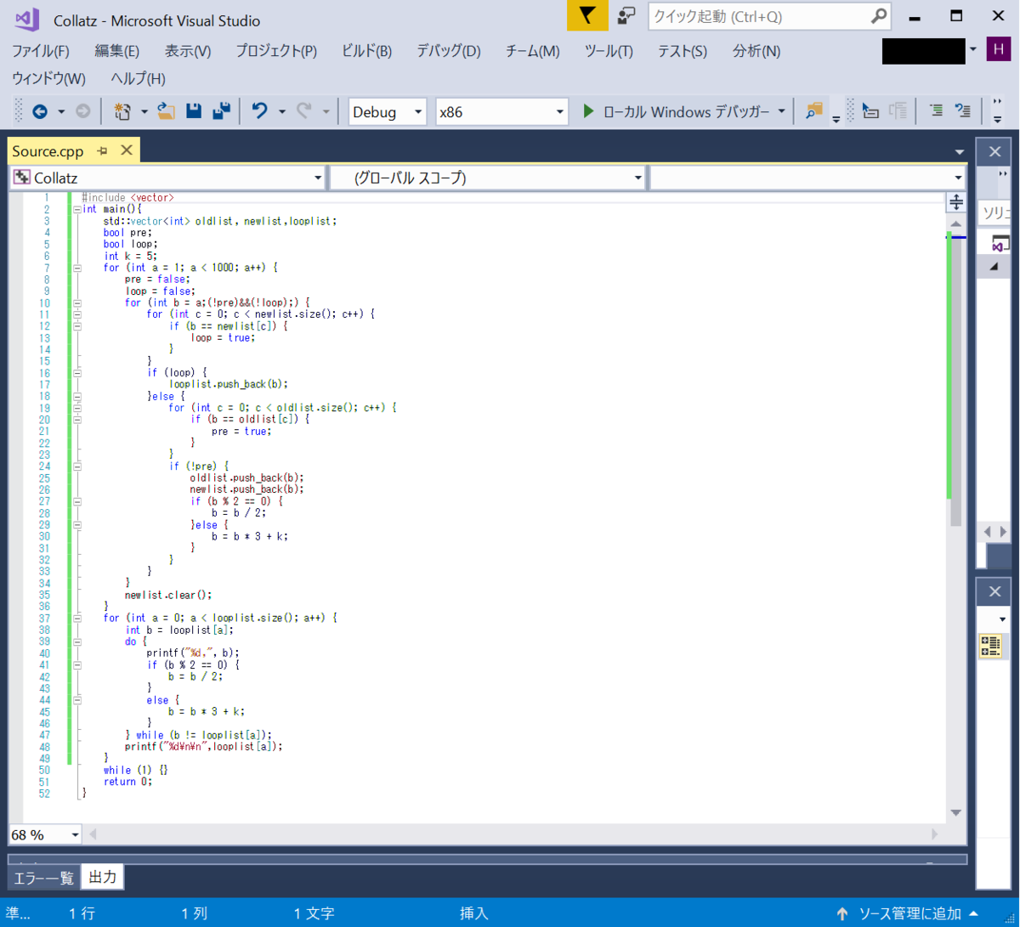Click the magnifier search icon in Quick Launch
1020x927 pixels.
(x=879, y=16)
